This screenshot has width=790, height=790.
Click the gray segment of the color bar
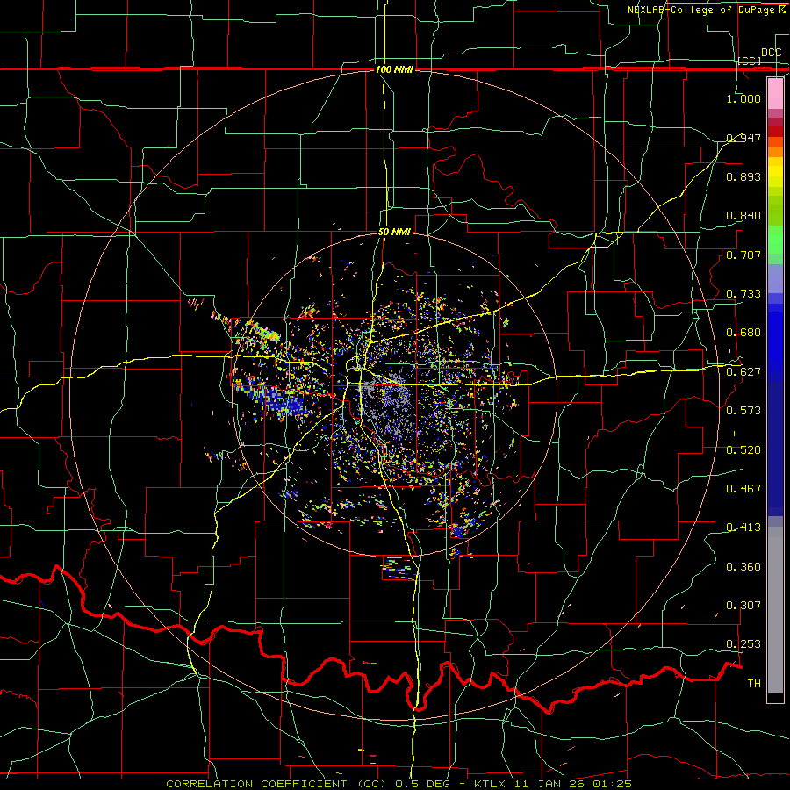point(775,610)
